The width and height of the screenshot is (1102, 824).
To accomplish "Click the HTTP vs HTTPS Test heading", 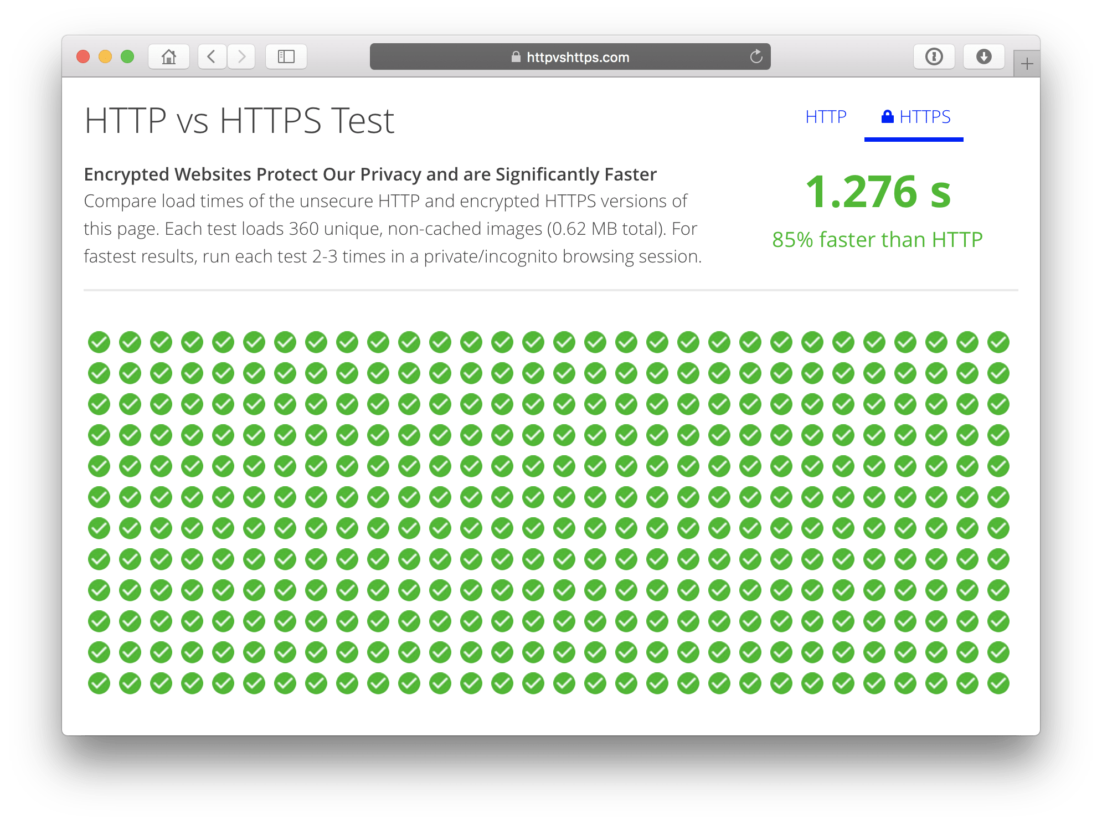I will pos(239,120).
